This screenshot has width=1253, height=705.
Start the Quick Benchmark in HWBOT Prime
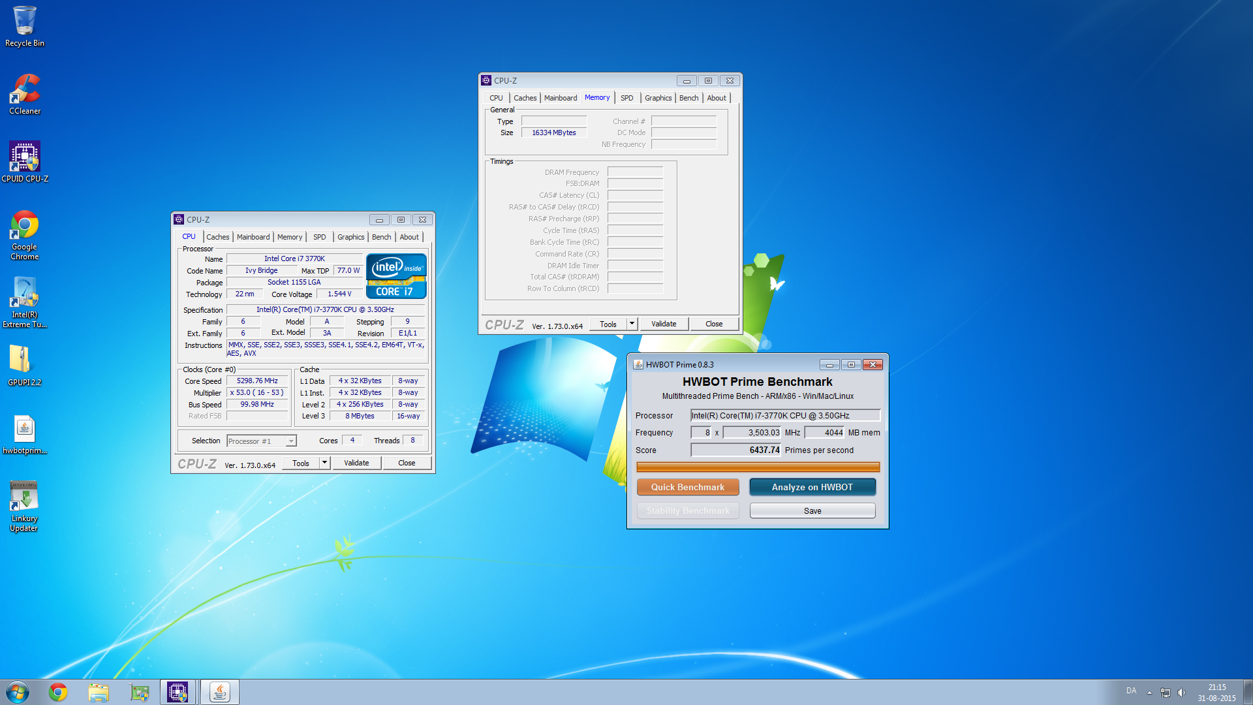click(x=688, y=487)
